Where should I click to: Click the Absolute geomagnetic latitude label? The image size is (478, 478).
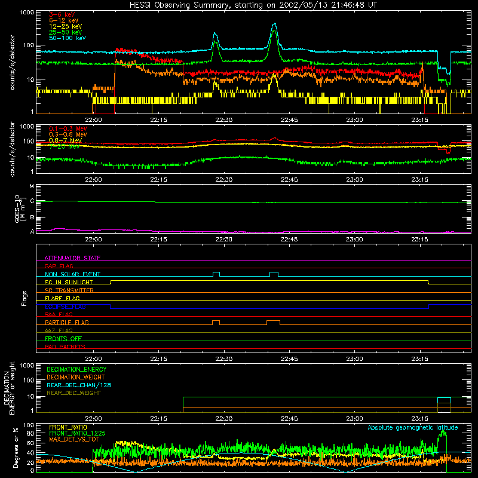(x=413, y=428)
